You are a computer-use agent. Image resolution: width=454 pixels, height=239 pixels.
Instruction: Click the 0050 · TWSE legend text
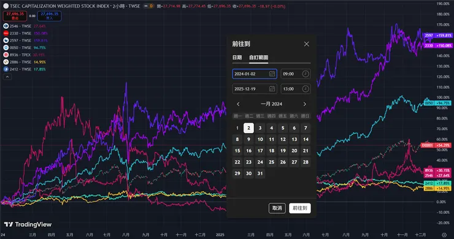(20, 48)
